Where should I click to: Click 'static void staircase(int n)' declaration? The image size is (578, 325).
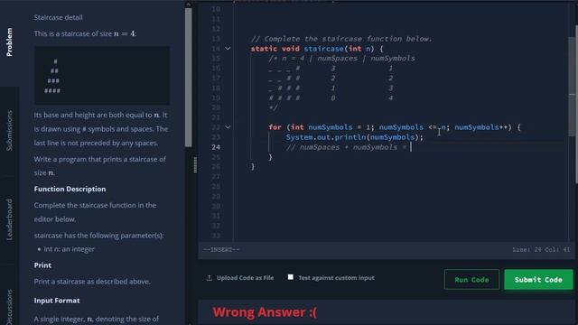(x=317, y=48)
